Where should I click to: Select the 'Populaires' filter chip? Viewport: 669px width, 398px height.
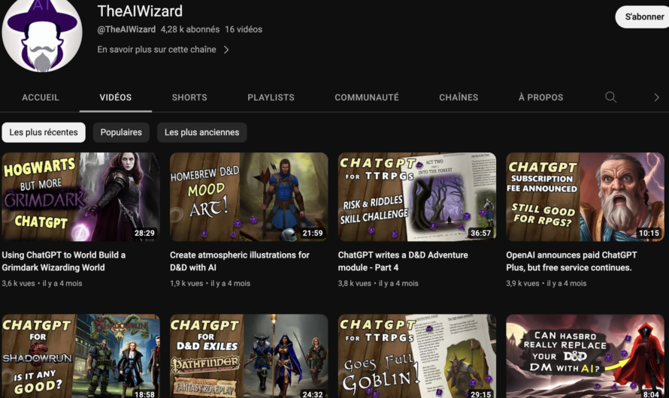[121, 132]
